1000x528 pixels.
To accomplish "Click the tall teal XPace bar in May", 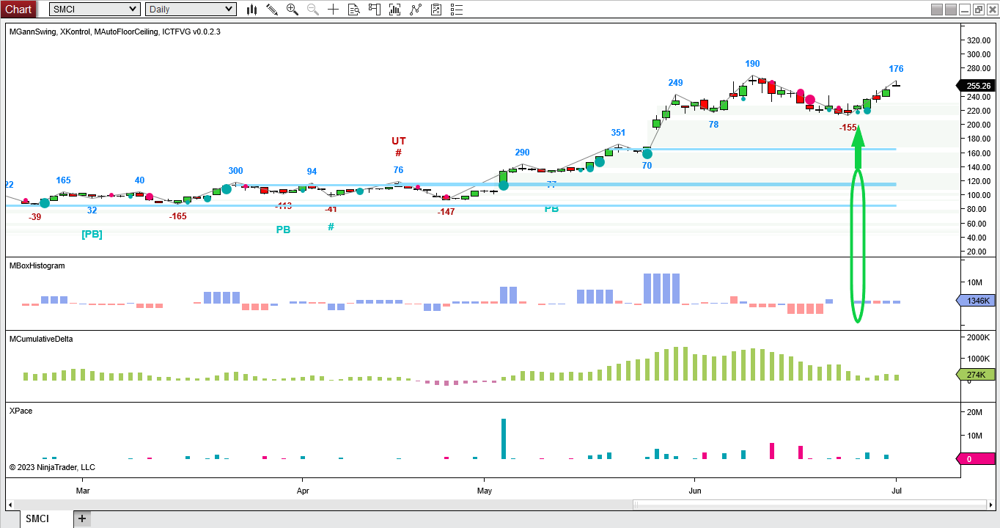I will 504,439.
